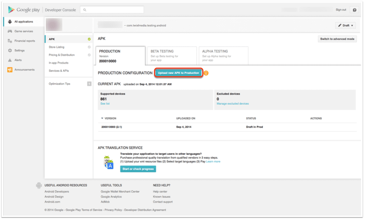The height and width of the screenshot is (219, 365).
Task: Click Manage excluded devices link
Action: click(x=233, y=104)
